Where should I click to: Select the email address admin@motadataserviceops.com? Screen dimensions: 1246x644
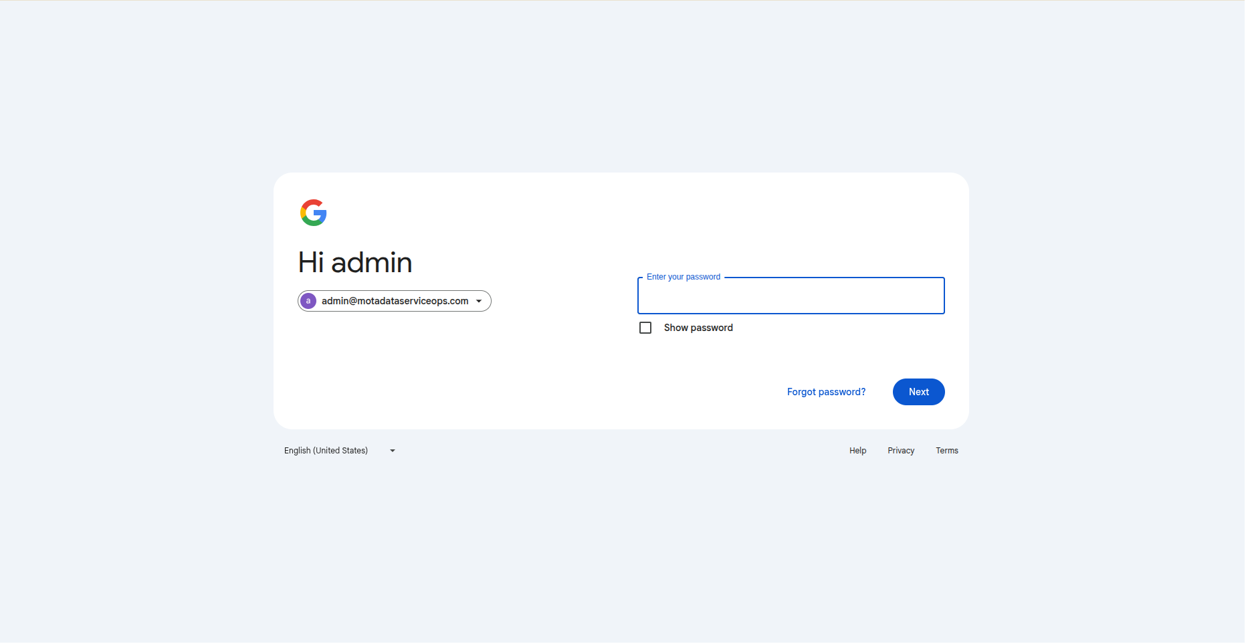pyautogui.click(x=393, y=301)
